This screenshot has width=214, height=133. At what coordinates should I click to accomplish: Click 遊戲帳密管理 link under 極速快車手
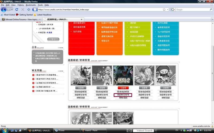[144, 95]
